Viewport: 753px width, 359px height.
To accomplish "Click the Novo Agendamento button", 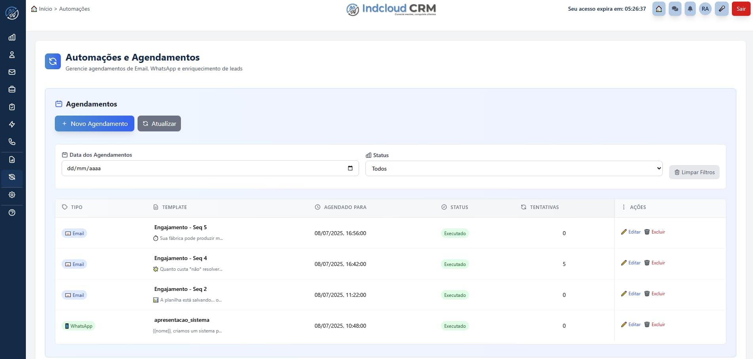I will click(95, 123).
